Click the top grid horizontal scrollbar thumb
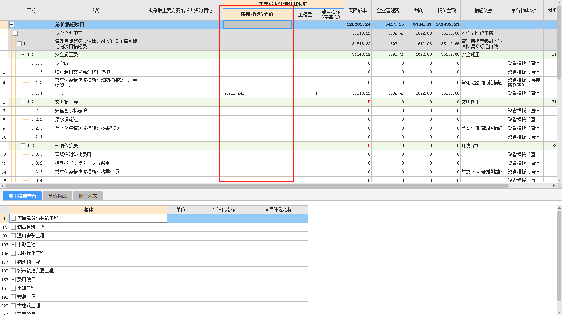 click(257, 186)
